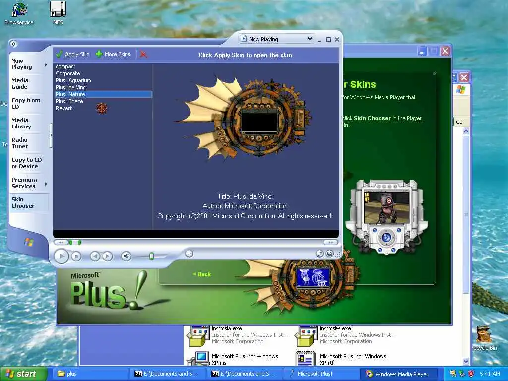Click the menu bar toggle button at top-left
This screenshot has height=381, width=508.
(13, 44)
